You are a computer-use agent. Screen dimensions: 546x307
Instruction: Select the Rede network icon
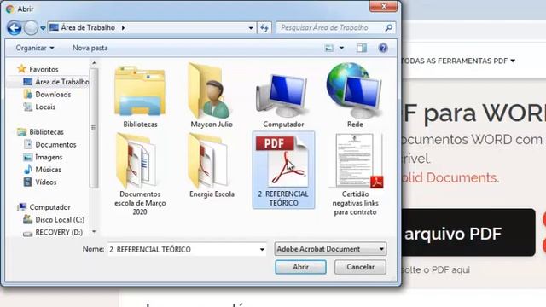(x=355, y=96)
